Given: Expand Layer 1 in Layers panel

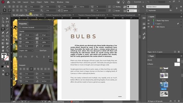Looking at the screenshot, I should tap(156, 23).
